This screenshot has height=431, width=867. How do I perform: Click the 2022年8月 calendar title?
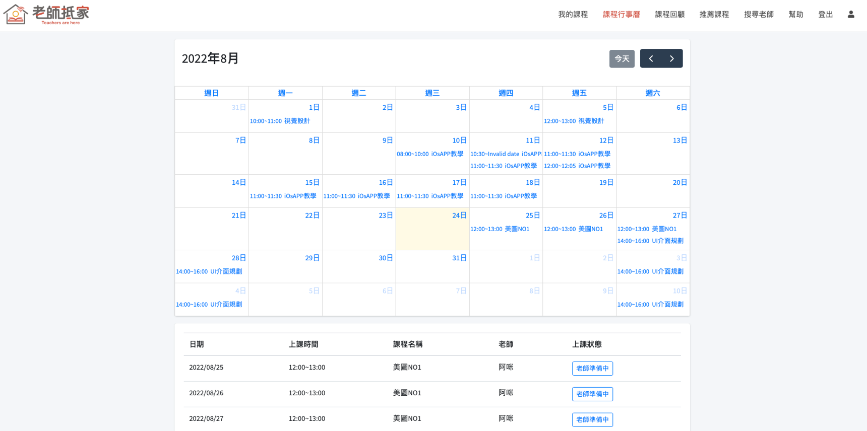click(x=210, y=58)
